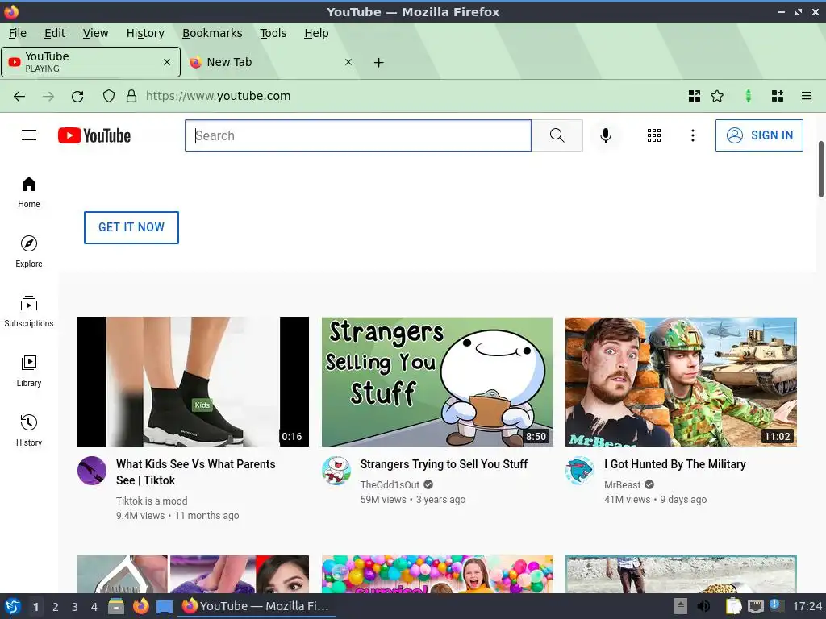This screenshot has width=826, height=619.
Task: Reload the current page
Action: [77, 96]
